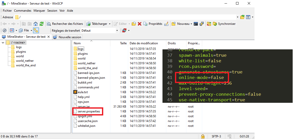Go to the home directory icon
Screen dimensions: 297x139
pyautogui.click(x=35, y=24)
